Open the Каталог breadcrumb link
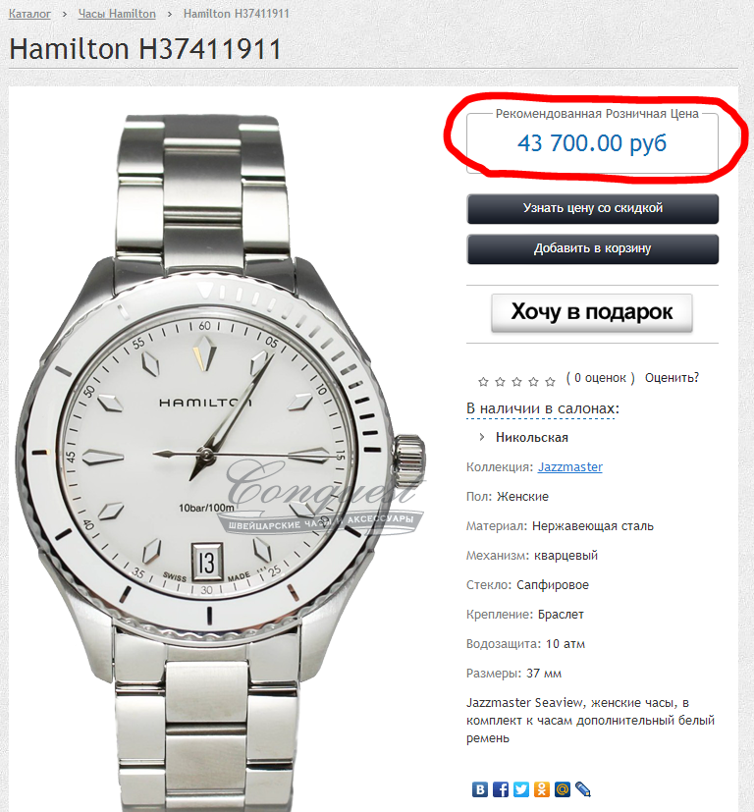 point(29,14)
